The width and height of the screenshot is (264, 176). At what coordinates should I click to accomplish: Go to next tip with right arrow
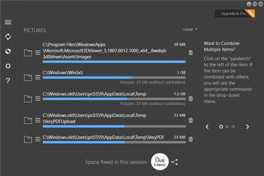247,127
